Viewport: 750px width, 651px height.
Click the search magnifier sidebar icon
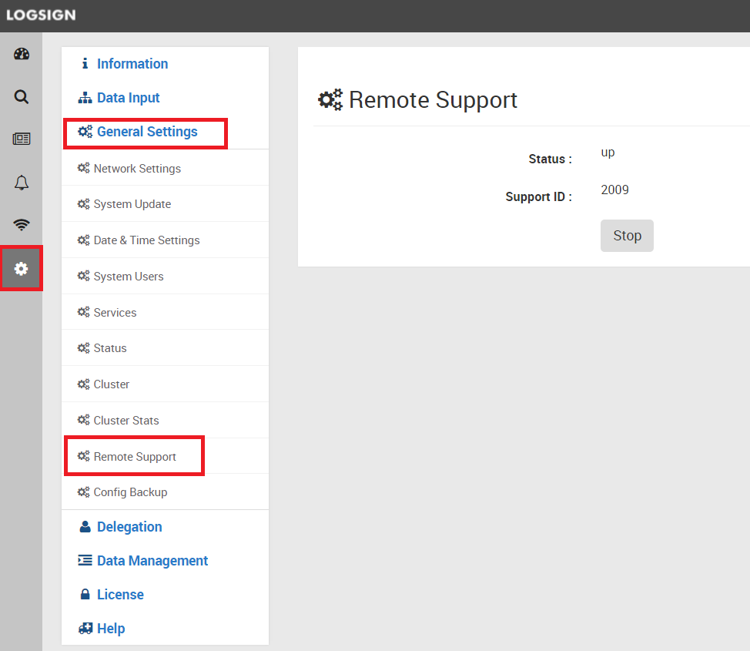click(22, 97)
